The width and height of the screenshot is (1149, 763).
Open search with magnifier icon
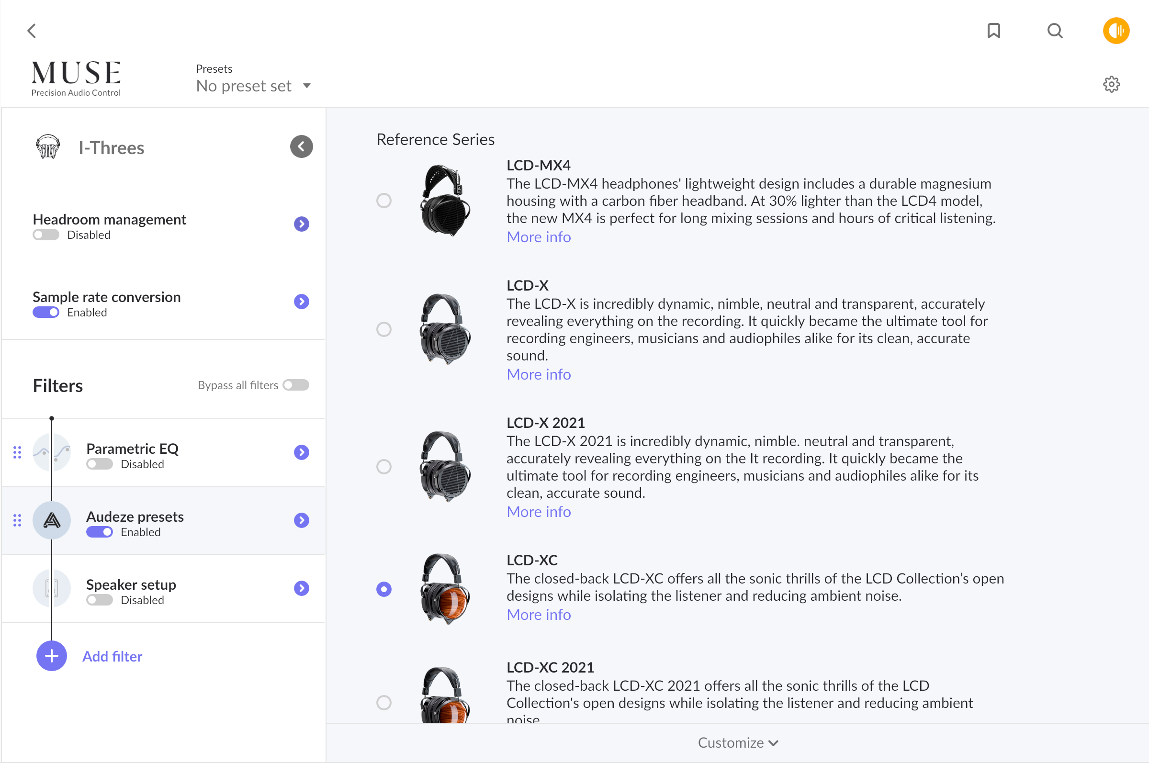pos(1055,31)
